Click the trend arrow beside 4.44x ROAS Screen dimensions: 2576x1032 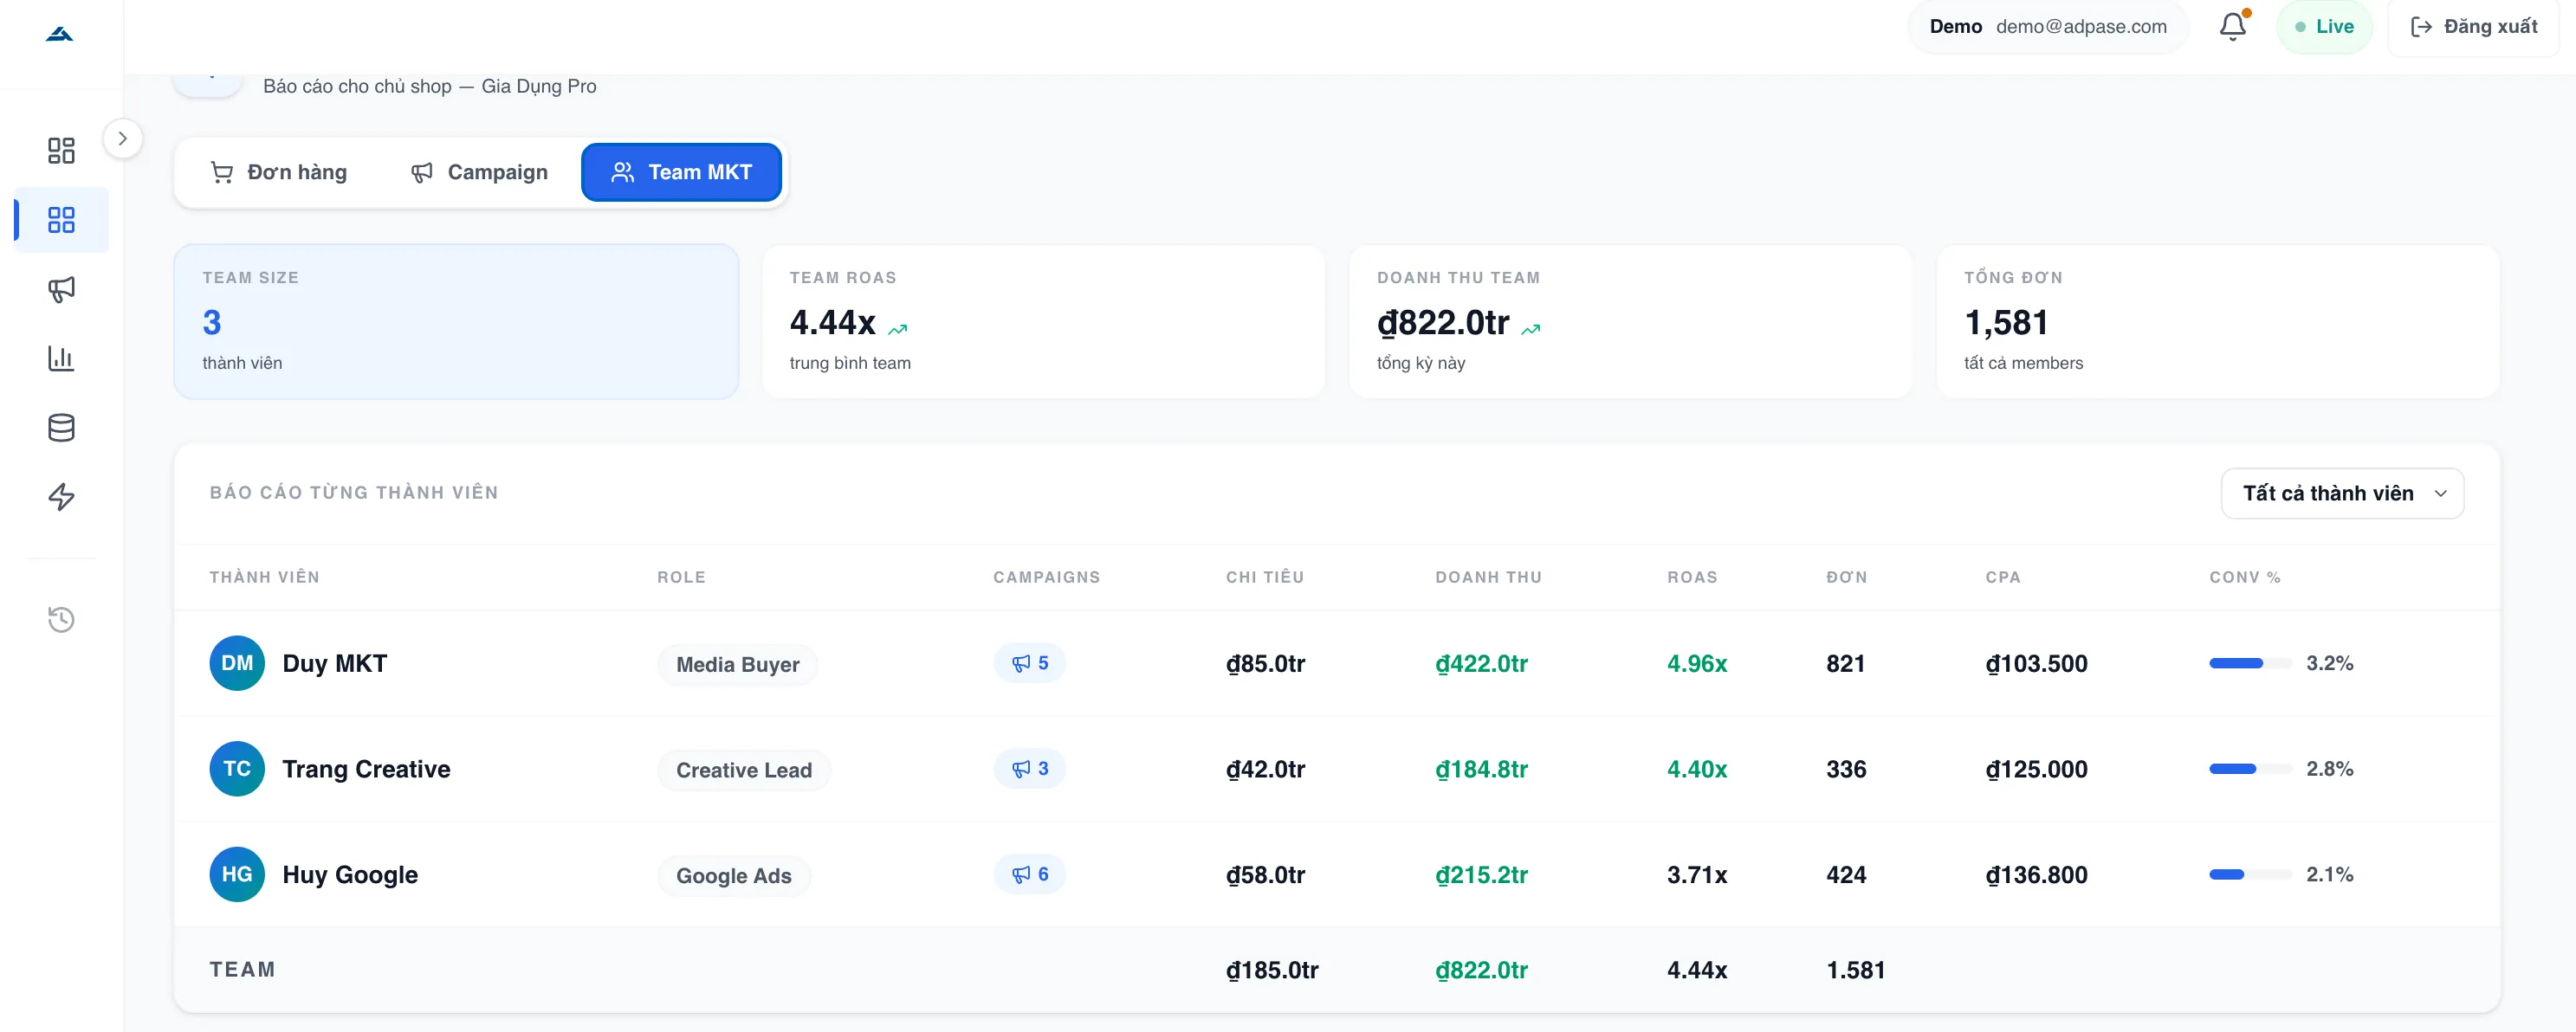click(897, 329)
